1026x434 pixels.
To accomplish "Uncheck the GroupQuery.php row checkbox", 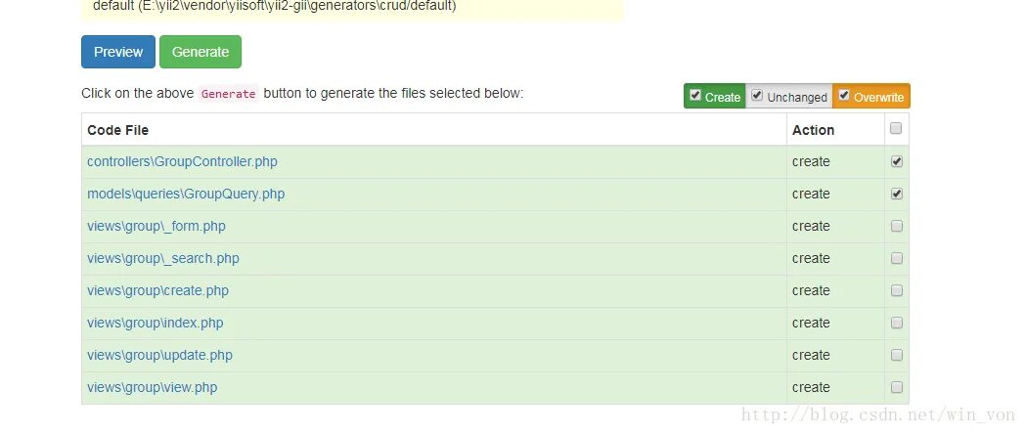I will [897, 194].
